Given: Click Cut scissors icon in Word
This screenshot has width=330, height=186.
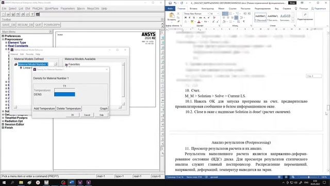Looking at the screenshot, I should pyautogui.click(x=178, y=13).
